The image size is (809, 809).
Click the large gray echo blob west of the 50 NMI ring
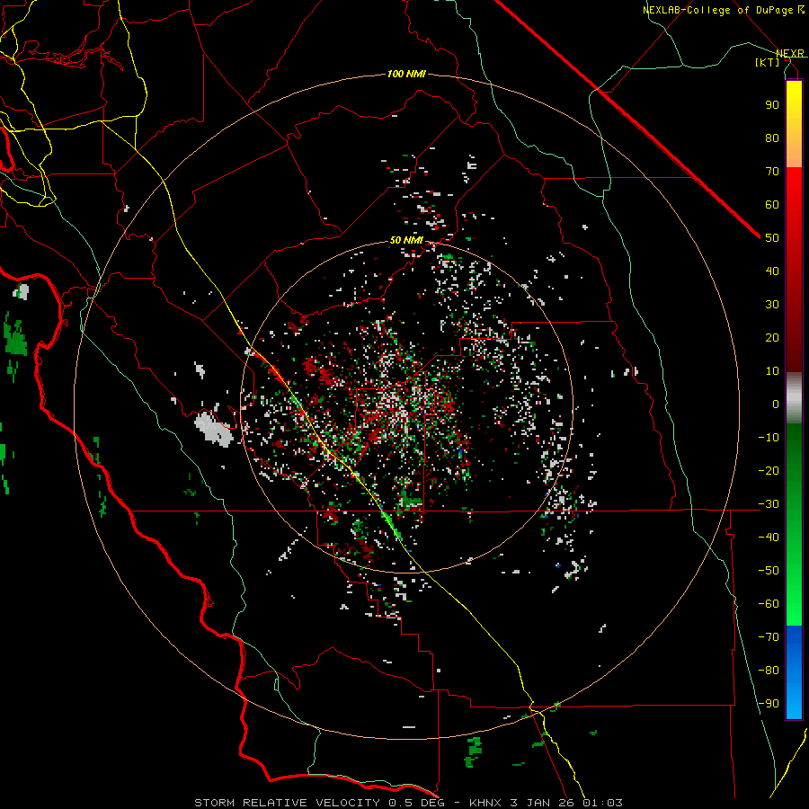pos(214,430)
